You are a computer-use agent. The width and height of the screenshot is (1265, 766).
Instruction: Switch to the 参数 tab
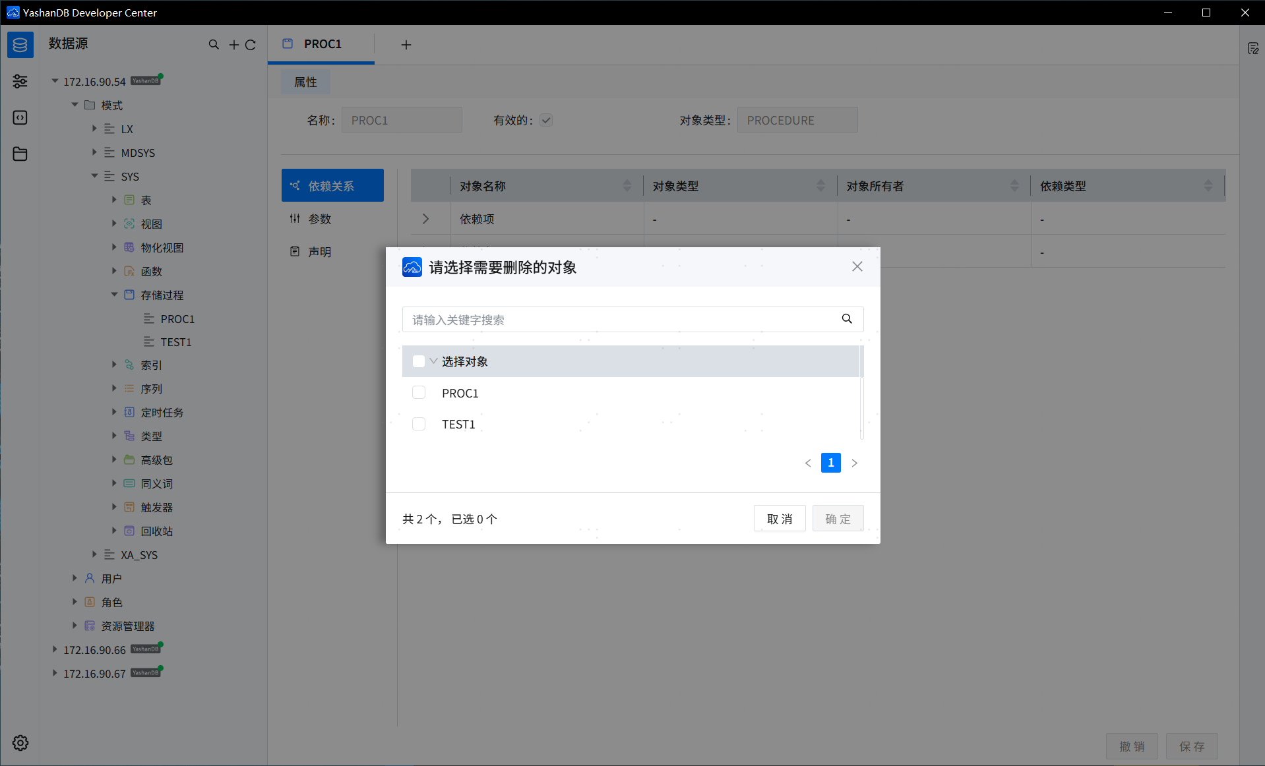pyautogui.click(x=321, y=218)
